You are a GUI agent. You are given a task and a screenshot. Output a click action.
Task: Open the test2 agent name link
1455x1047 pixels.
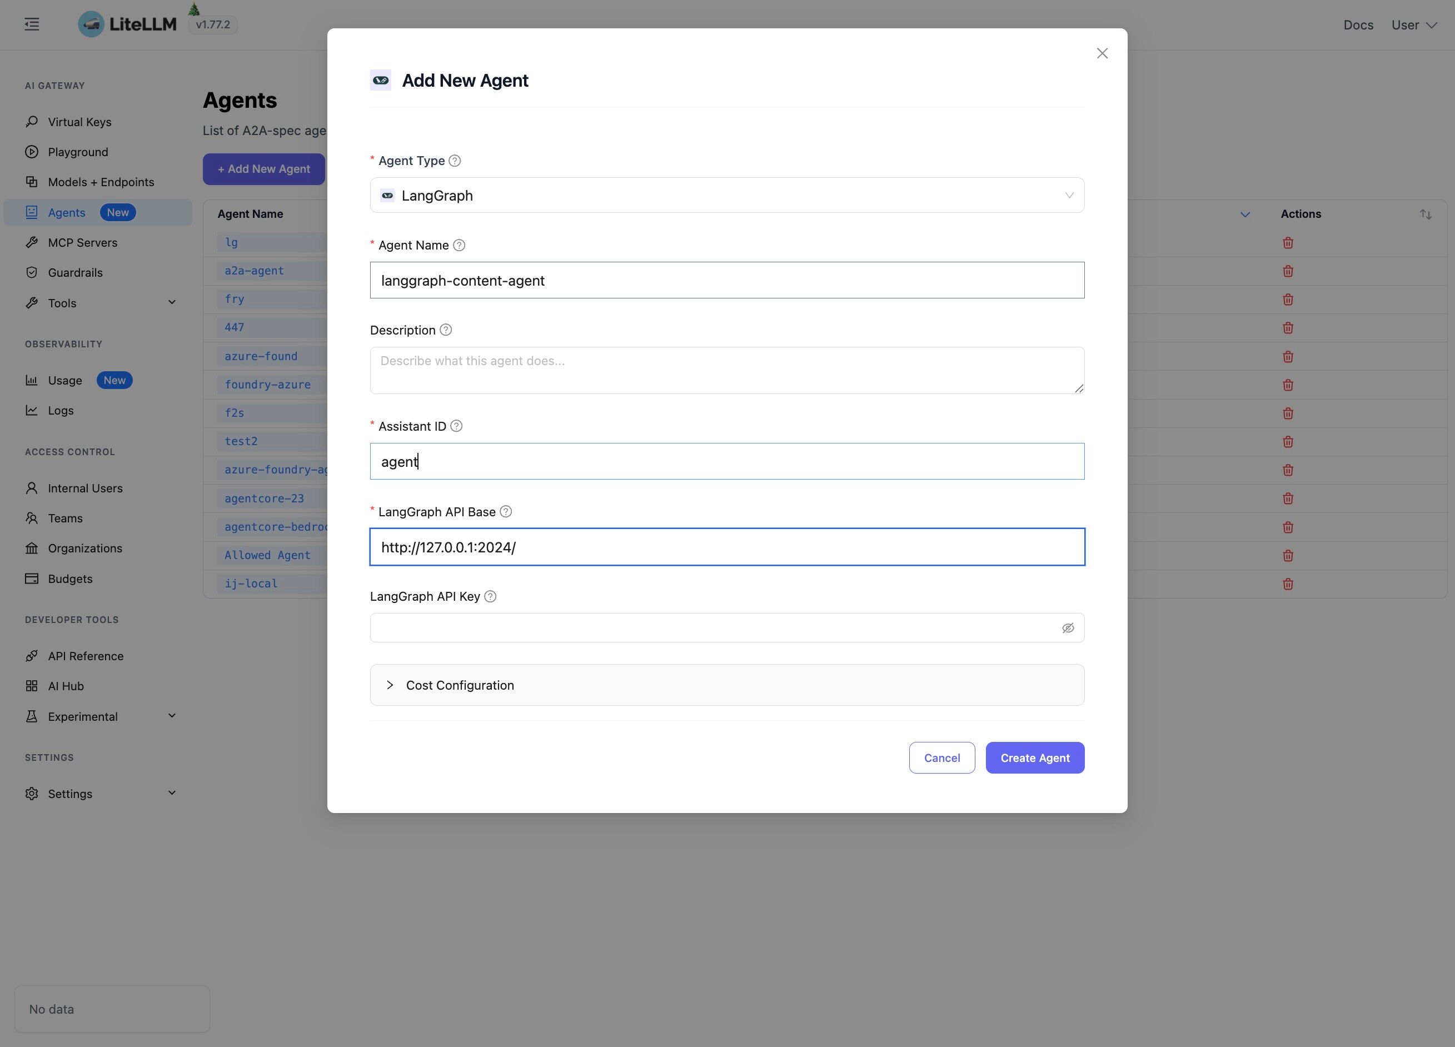tap(241, 441)
